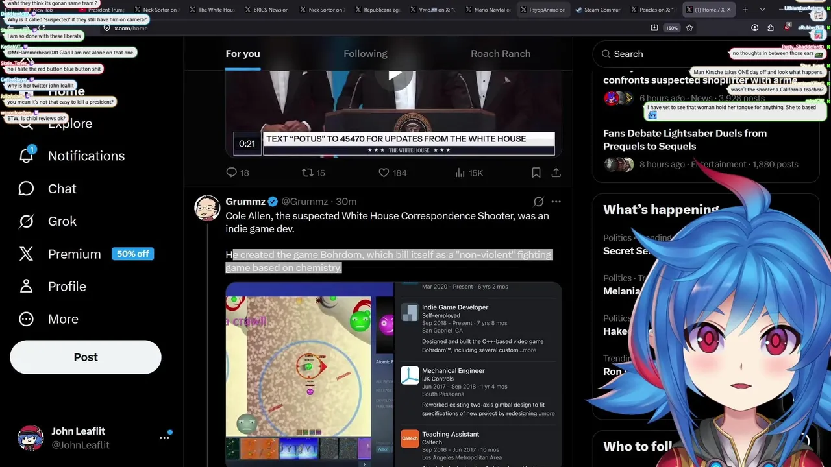Screen dimensions: 831x467
Task: Expand Indie Game Developer description 'more'
Action: pyautogui.click(x=529, y=350)
